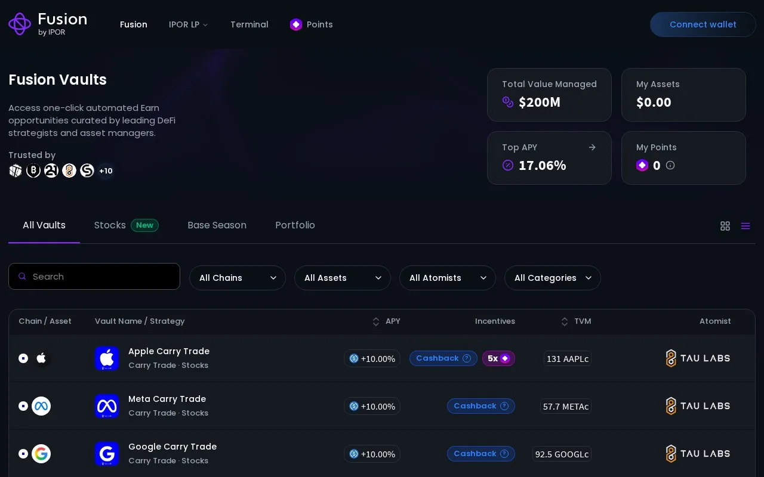The height and width of the screenshot is (477, 764).
Task: Open the Terminal navigation link
Action: pyautogui.click(x=249, y=24)
